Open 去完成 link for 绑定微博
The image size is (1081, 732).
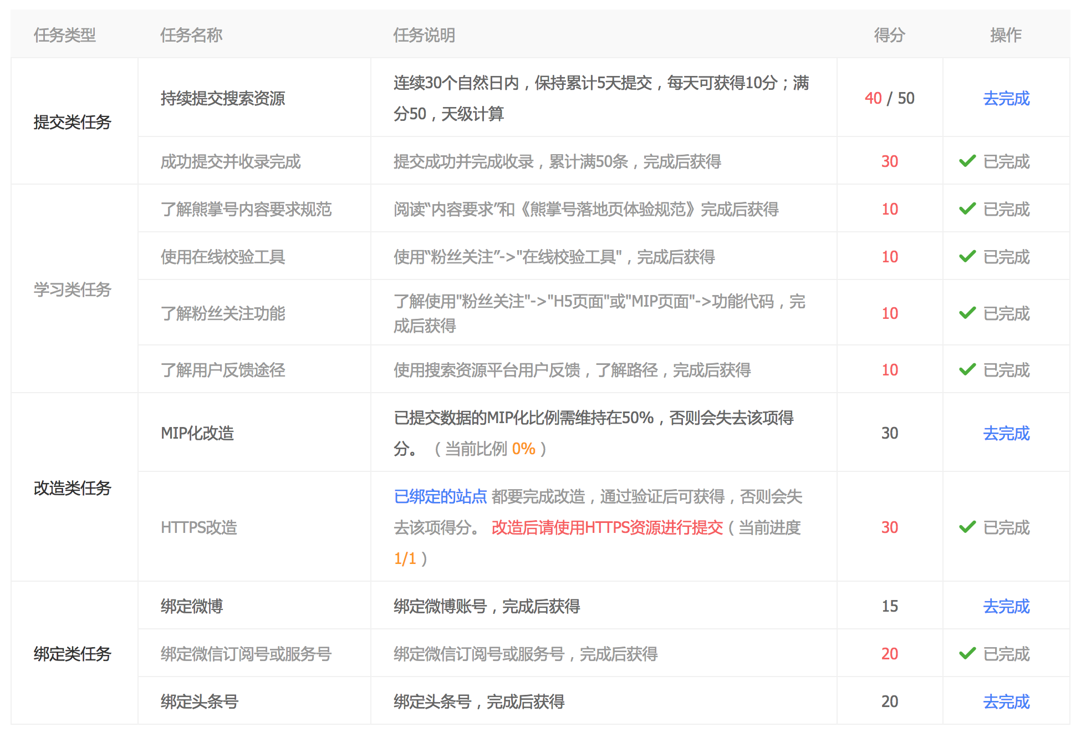point(1006,606)
